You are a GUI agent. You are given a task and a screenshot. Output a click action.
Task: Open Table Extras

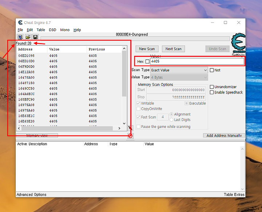[x=234, y=195]
